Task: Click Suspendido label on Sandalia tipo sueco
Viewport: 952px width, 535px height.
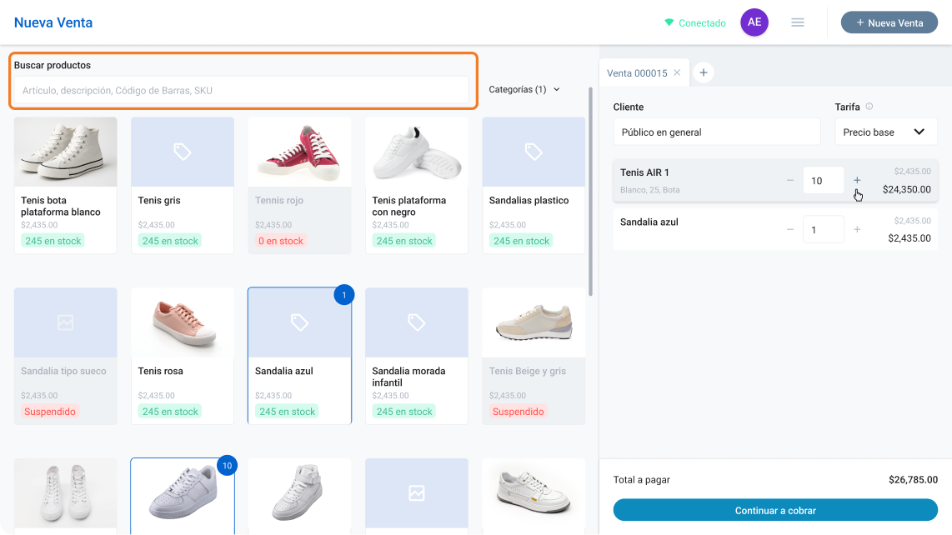Action: tap(50, 412)
